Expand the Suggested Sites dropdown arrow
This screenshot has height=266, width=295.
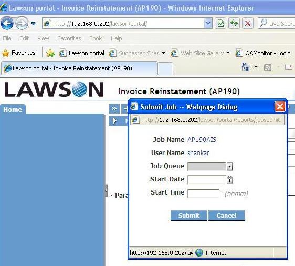163,53
